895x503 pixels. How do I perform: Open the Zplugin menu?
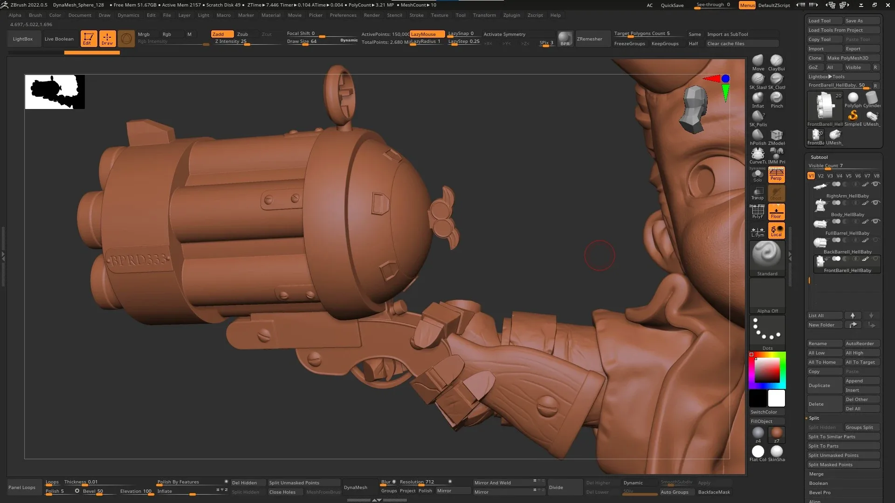point(511,15)
